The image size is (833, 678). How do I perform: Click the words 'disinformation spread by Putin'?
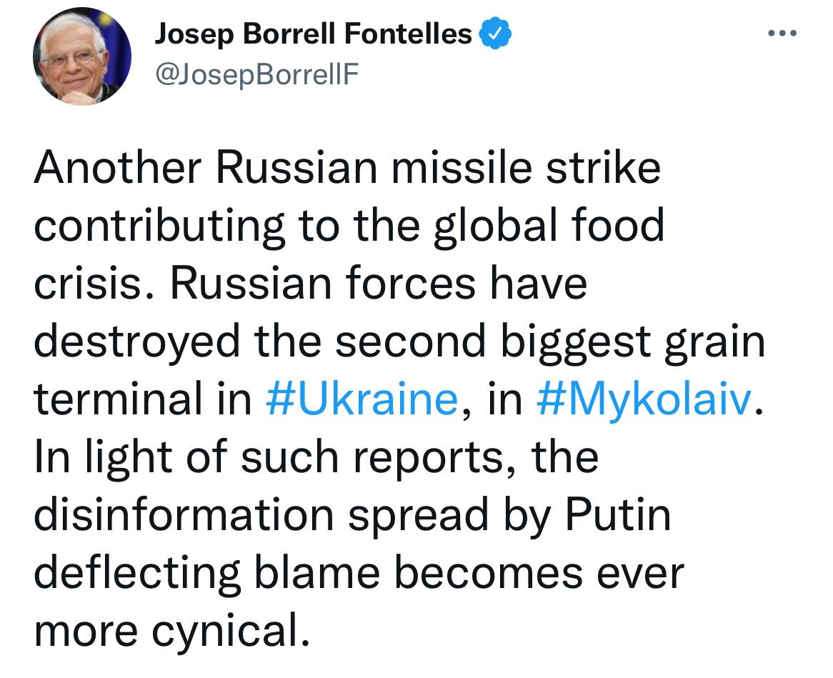pyautogui.click(x=353, y=514)
